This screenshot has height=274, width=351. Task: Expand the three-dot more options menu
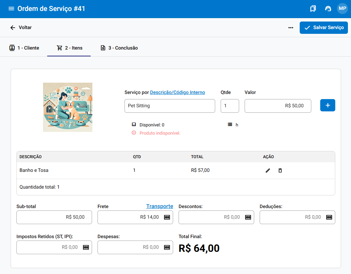(x=291, y=28)
